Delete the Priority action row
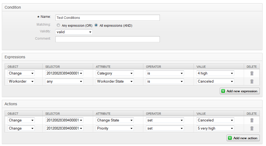The height and width of the screenshot is (146, 266). click(252, 128)
